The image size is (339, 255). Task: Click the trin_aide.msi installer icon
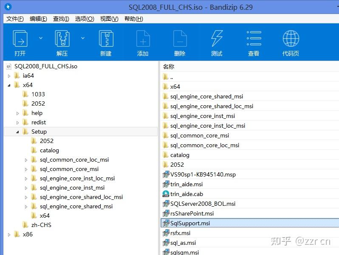(166, 184)
